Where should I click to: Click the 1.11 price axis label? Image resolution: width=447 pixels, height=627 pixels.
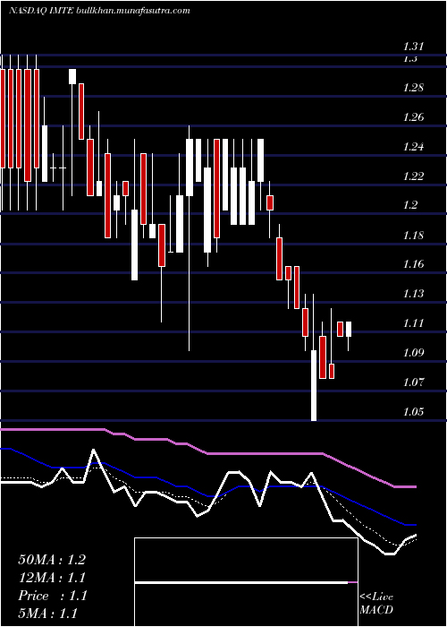pyautogui.click(x=413, y=322)
